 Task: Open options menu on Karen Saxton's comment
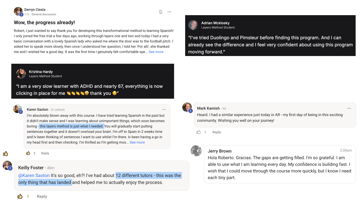(164, 109)
